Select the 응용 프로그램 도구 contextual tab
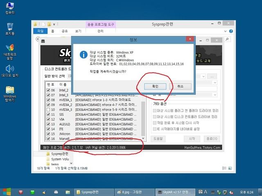The image size is (262, 196). click(x=101, y=24)
